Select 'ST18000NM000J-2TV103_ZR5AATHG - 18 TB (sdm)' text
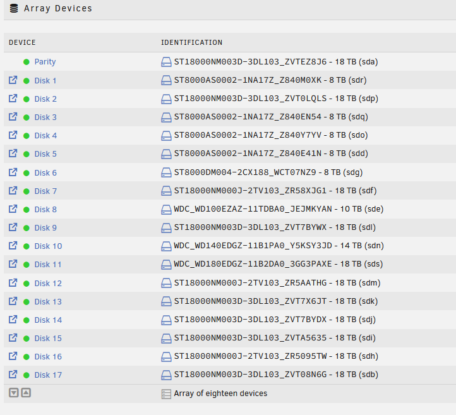The image size is (456, 415). 277,283
